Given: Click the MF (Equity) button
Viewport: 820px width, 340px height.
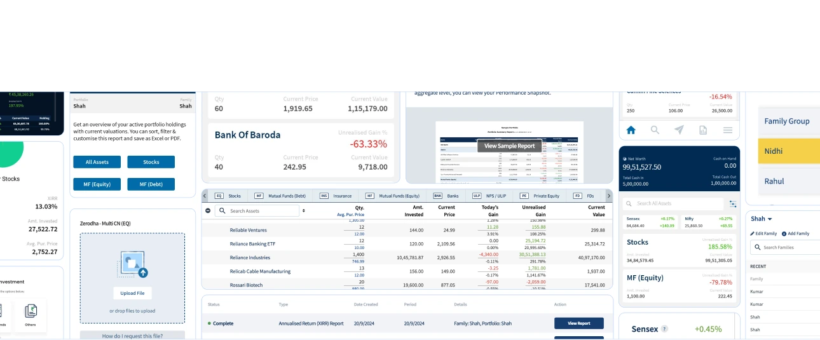Looking at the screenshot, I should click(97, 184).
